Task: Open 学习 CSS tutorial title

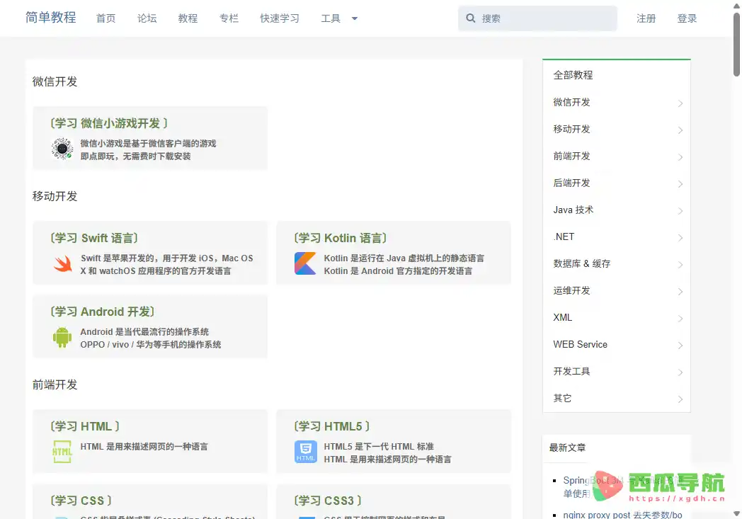Action: tap(81, 501)
